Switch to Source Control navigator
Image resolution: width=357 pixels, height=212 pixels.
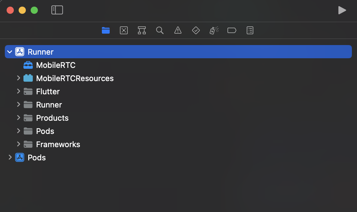124,30
